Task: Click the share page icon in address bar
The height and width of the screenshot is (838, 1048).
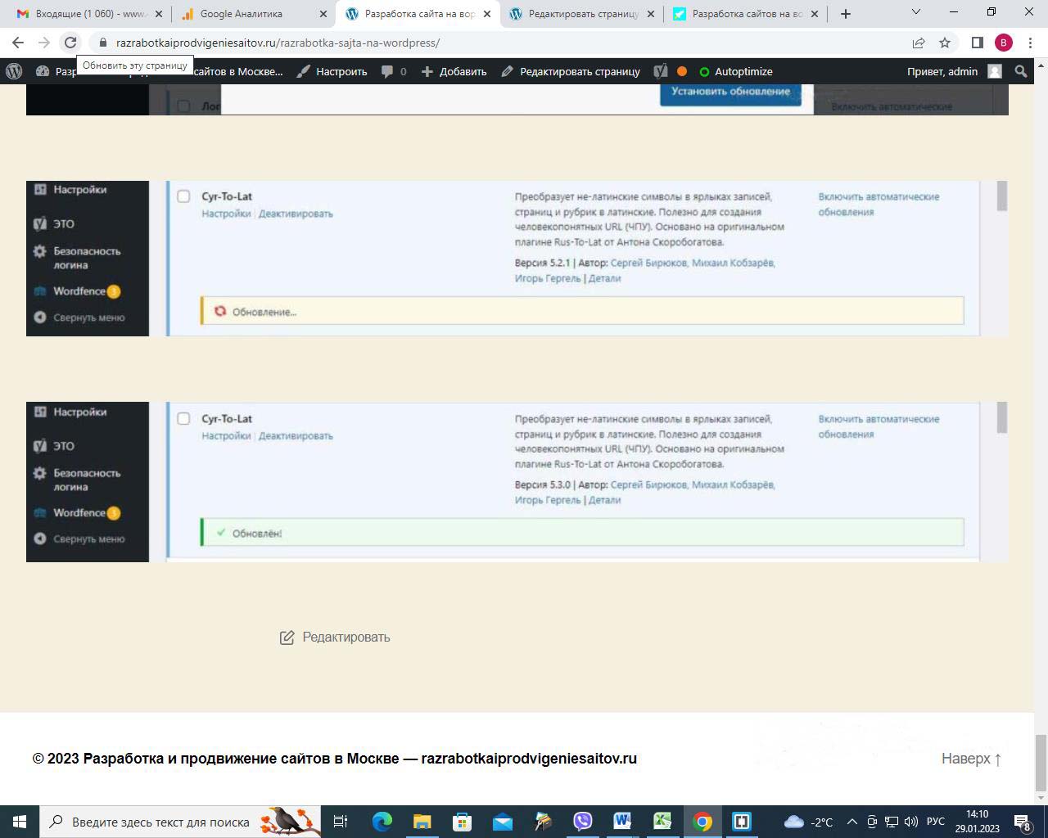Action: pyautogui.click(x=919, y=43)
